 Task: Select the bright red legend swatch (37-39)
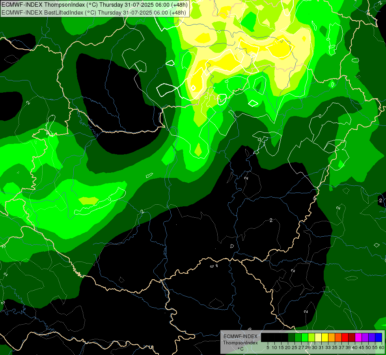click(345, 337)
